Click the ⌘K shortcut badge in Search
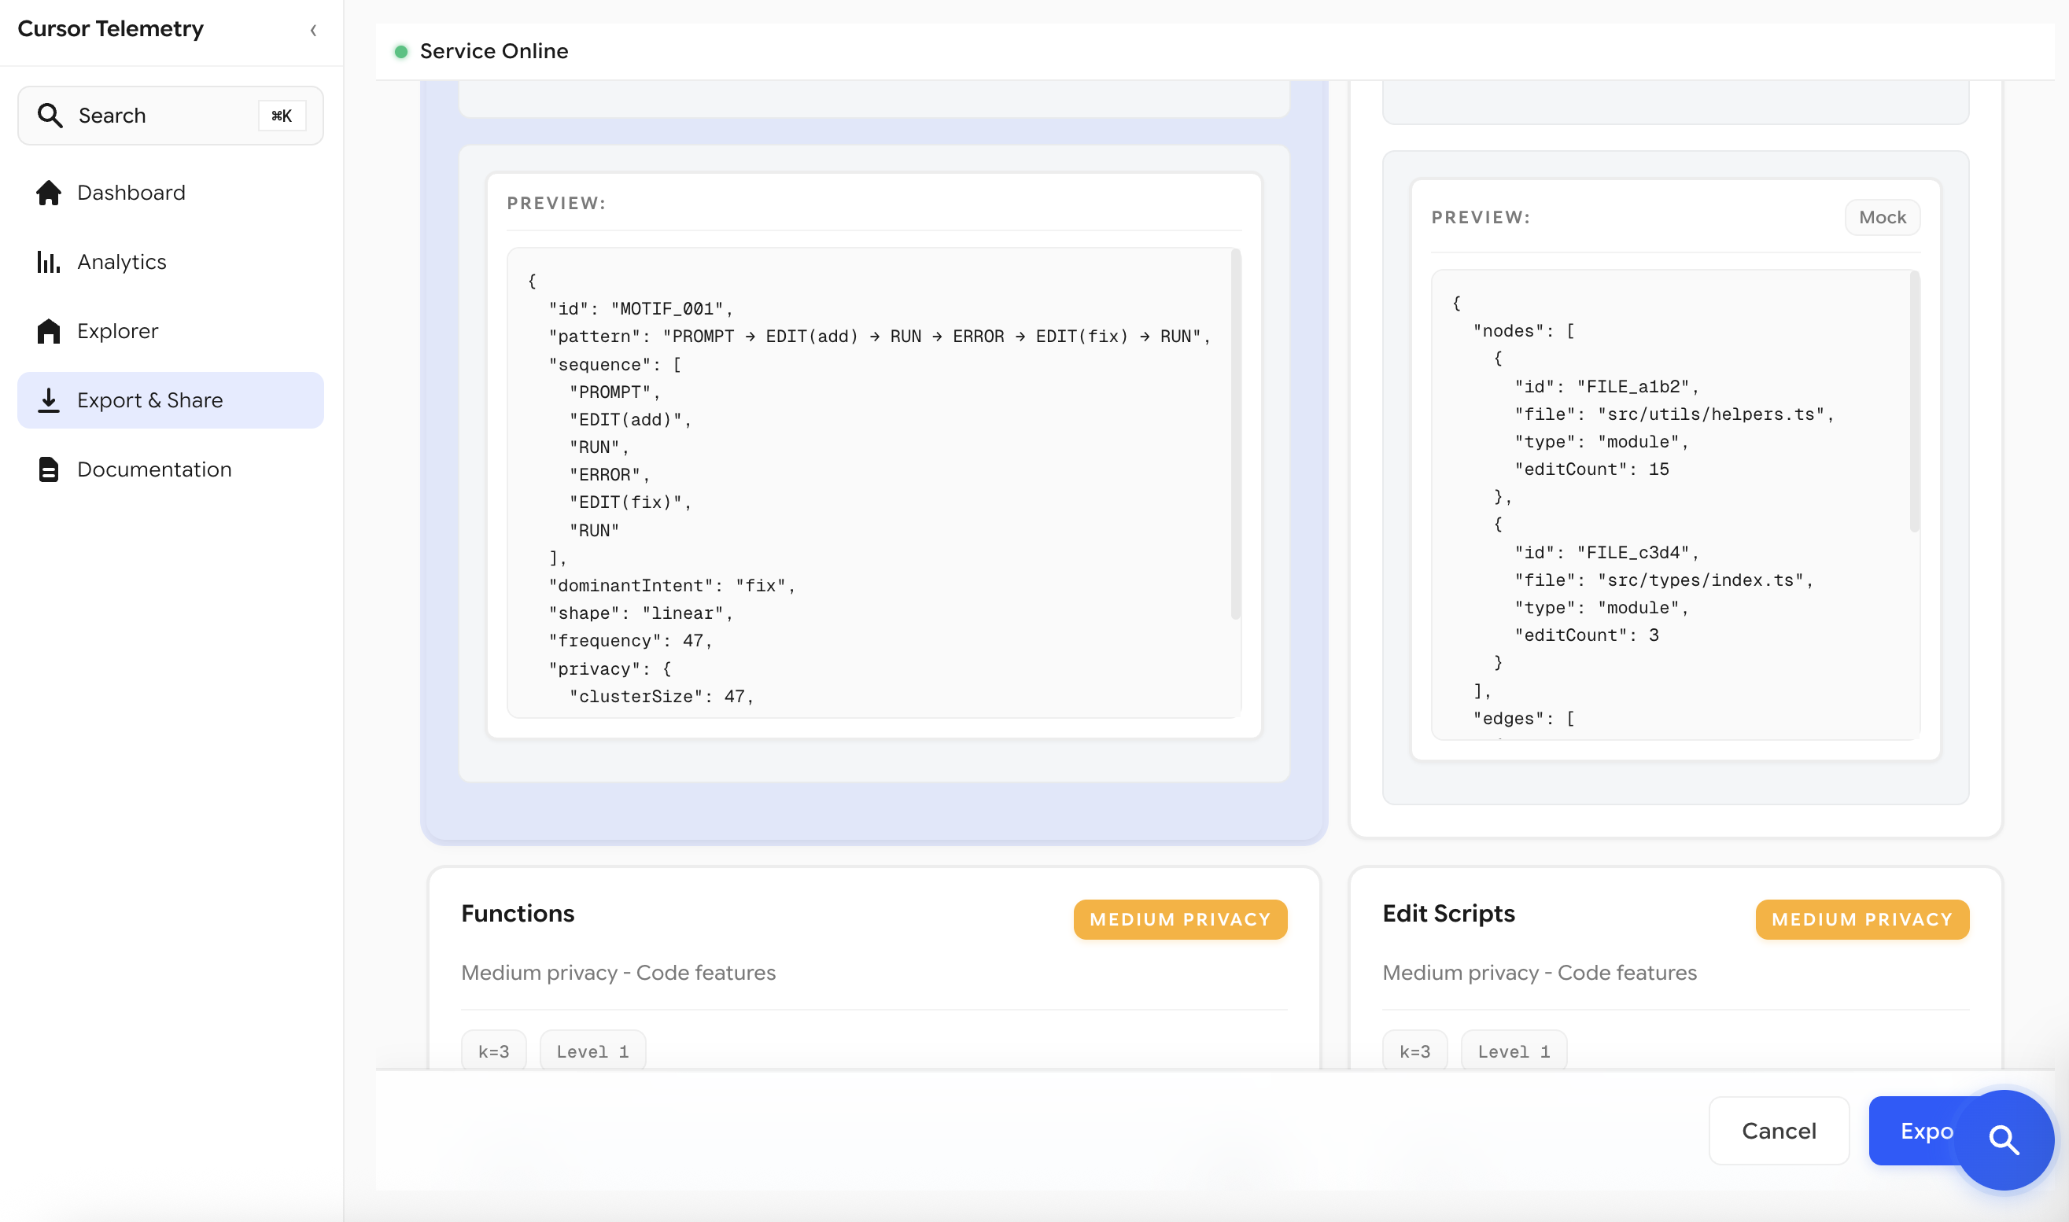Viewport: 2069px width, 1222px height. coord(281,116)
